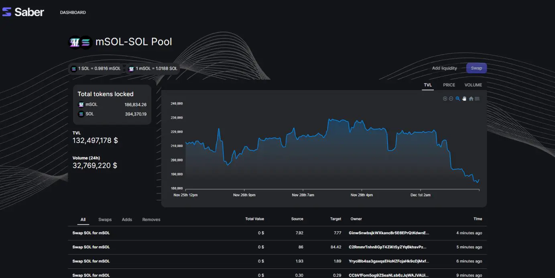
Task: Switch the chart to the VOLUME tab
Action: 473,85
